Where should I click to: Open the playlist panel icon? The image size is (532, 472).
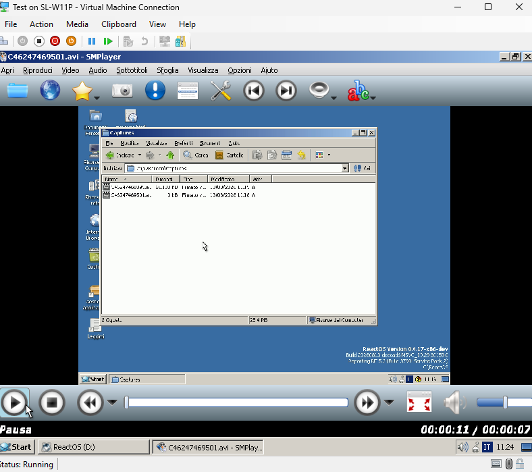[x=188, y=90]
